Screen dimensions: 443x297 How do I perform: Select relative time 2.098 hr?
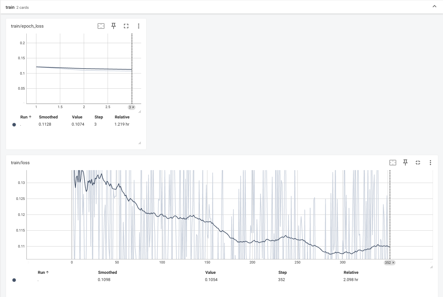[351, 280]
